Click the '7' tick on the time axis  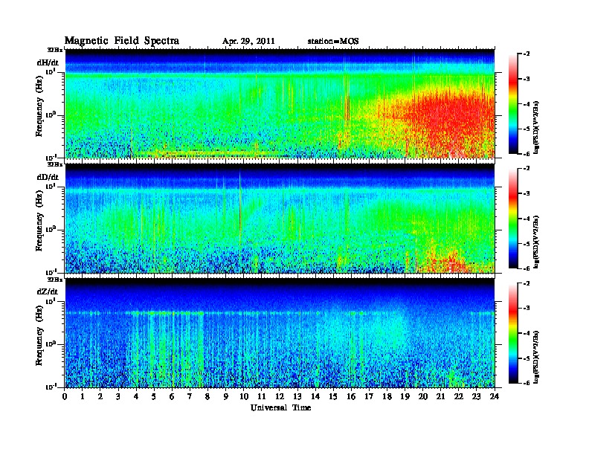click(190, 396)
